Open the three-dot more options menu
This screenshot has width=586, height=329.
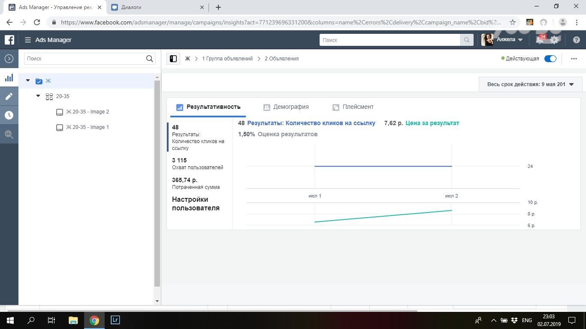[574, 59]
